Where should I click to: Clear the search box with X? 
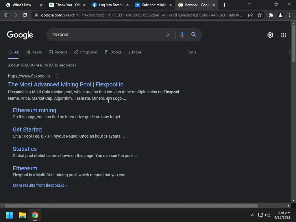point(168,35)
